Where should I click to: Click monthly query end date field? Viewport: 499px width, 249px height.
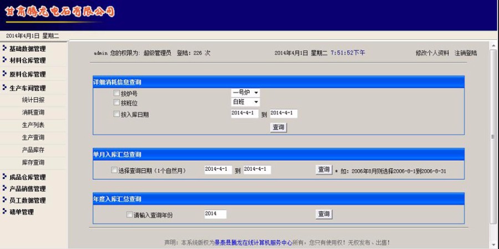(x=257, y=169)
